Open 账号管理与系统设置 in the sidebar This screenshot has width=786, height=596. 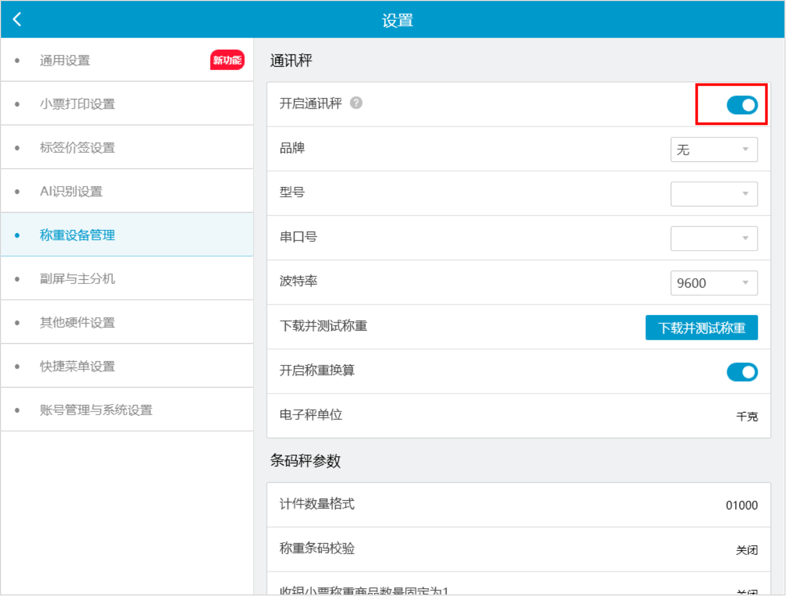pyautogui.click(x=127, y=410)
